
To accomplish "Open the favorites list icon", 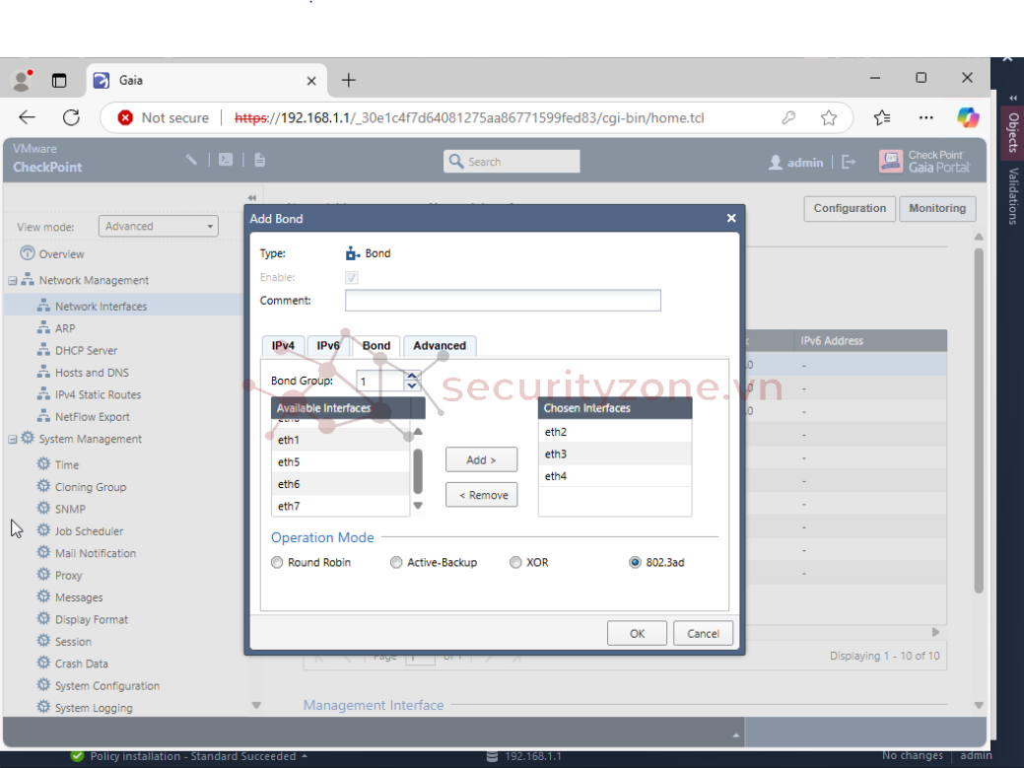I will click(882, 117).
